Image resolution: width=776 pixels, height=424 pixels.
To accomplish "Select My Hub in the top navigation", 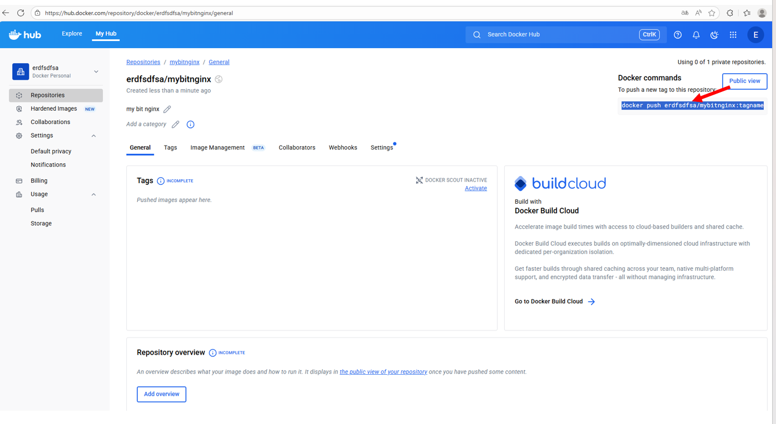I will pos(106,34).
